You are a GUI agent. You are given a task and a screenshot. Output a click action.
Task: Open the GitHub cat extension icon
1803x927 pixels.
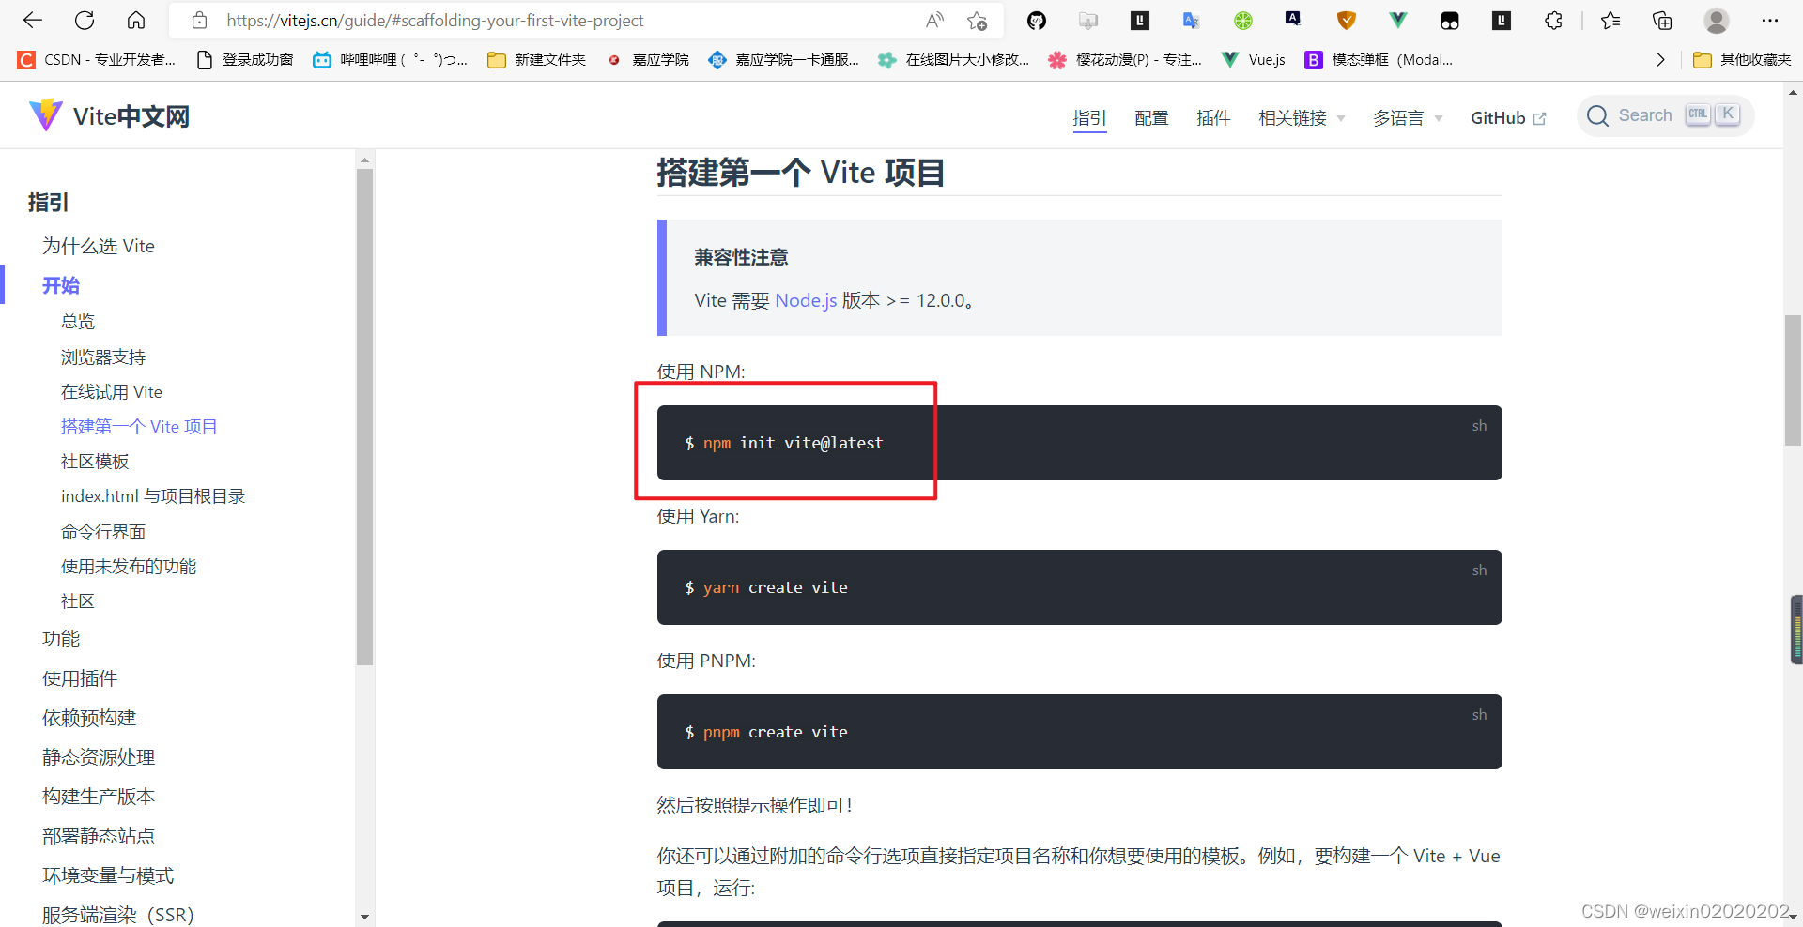click(1037, 20)
